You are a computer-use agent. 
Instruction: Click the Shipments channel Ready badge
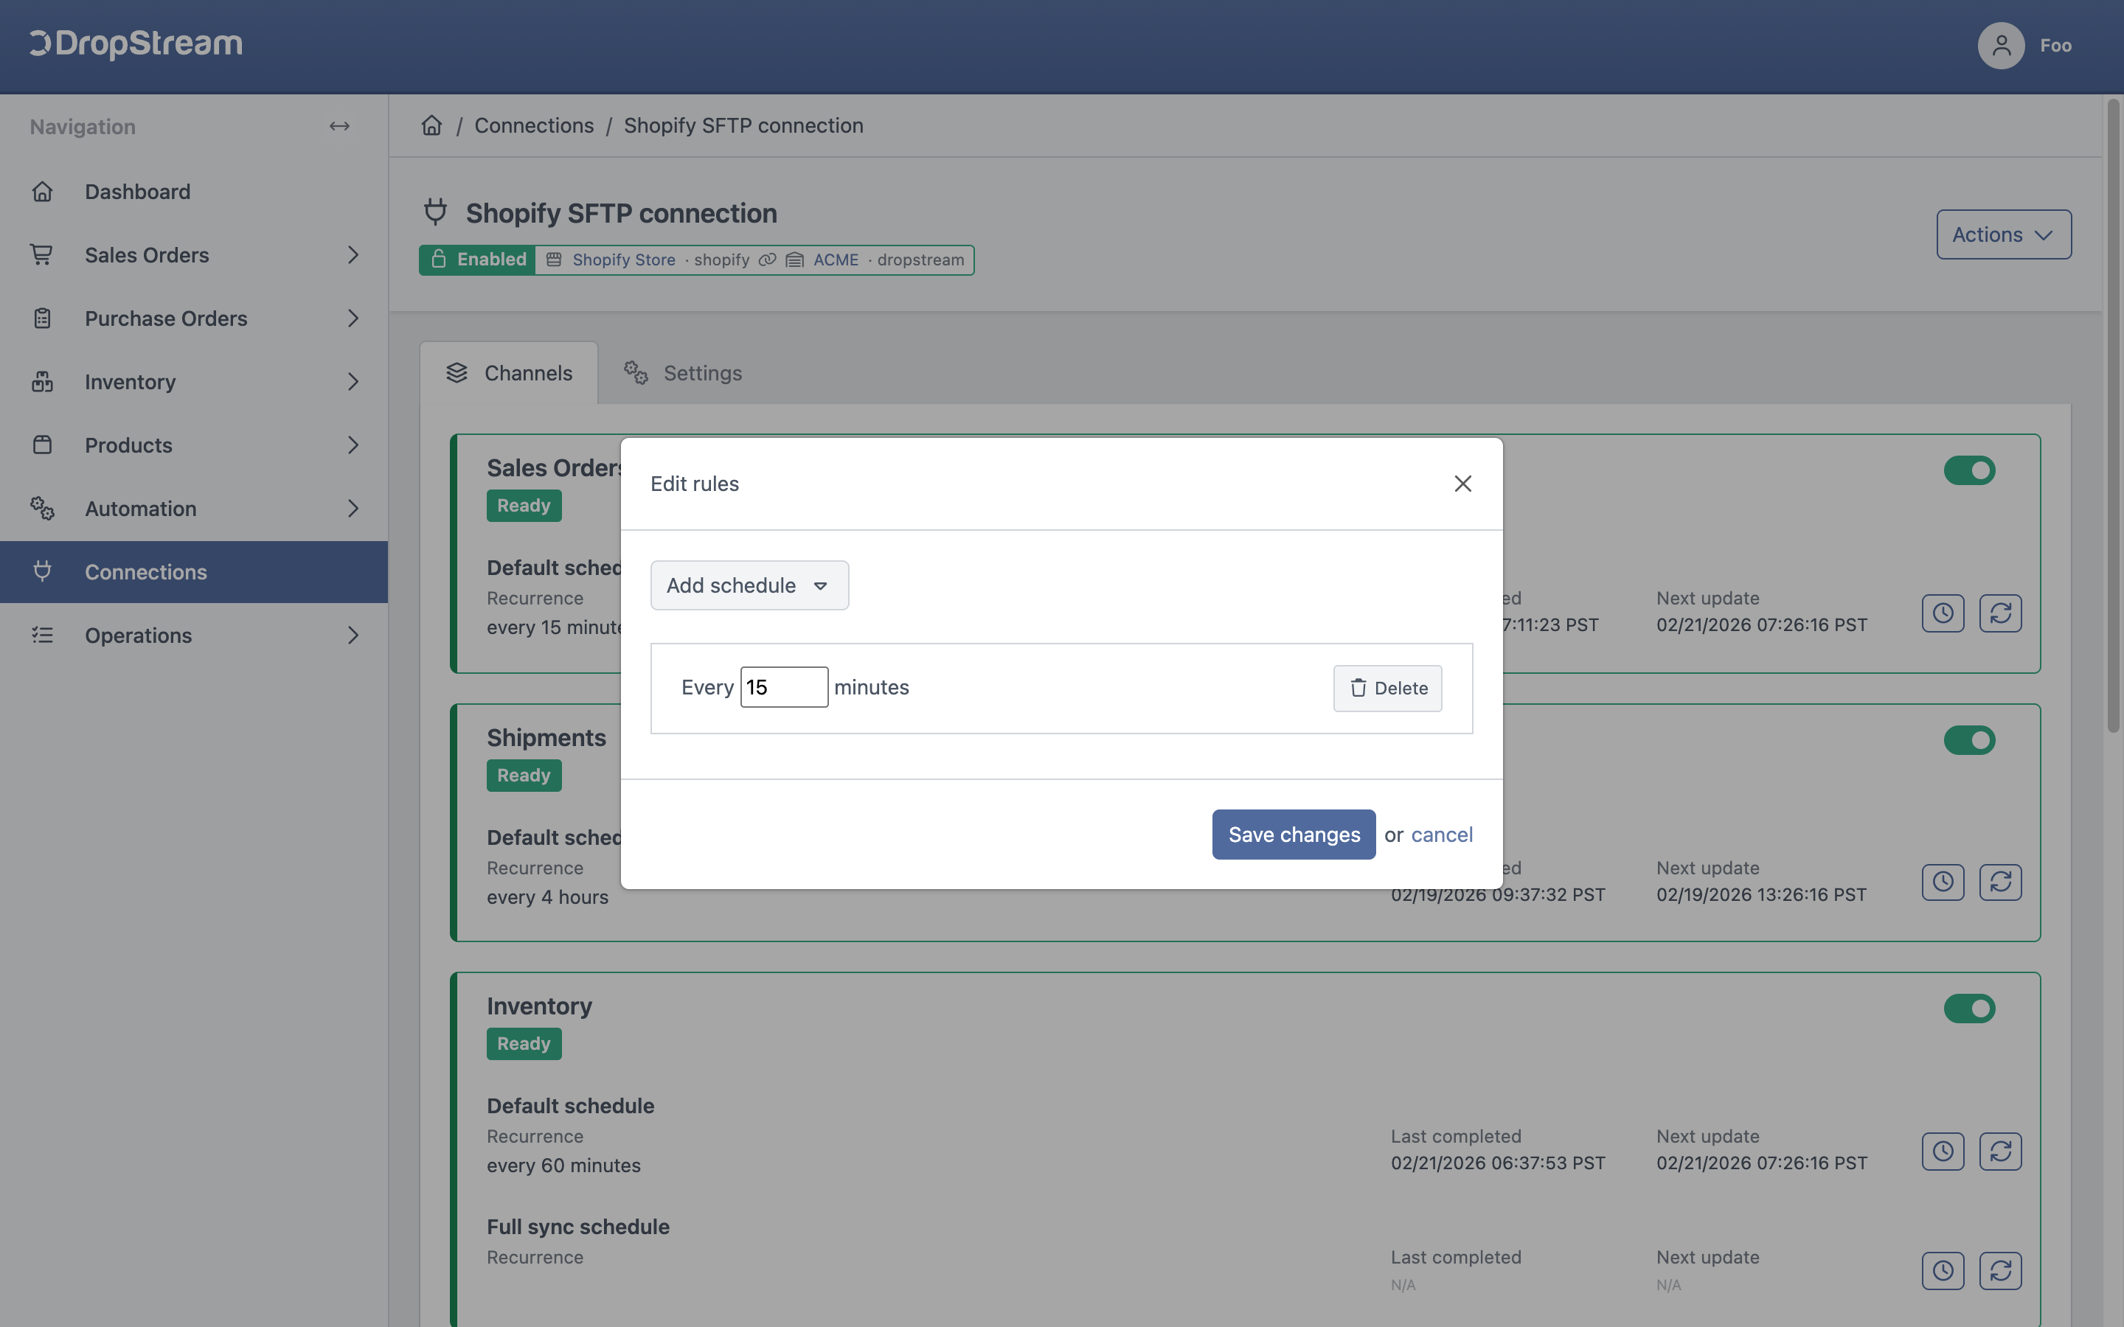point(524,775)
